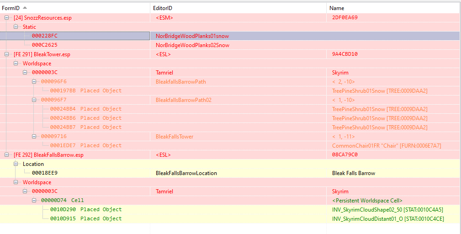Click the <ESL> flag for BleakTower.esp
This screenshot has height=234, width=461.
(163, 54)
